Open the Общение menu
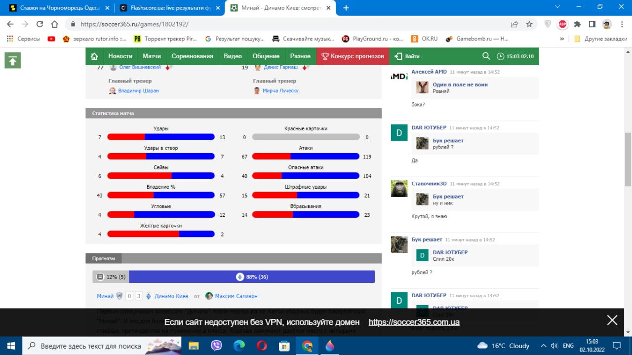 pyautogui.click(x=266, y=56)
